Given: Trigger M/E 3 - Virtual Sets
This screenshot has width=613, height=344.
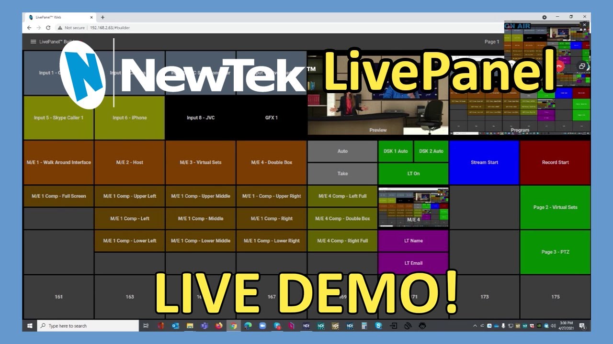Looking at the screenshot, I should 201,162.
